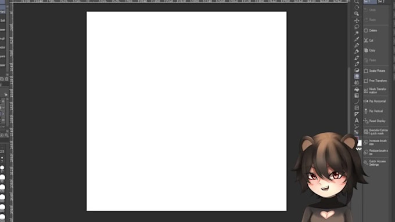Select the Airbrush tool
The image size is (395, 222).
tap(357, 64)
